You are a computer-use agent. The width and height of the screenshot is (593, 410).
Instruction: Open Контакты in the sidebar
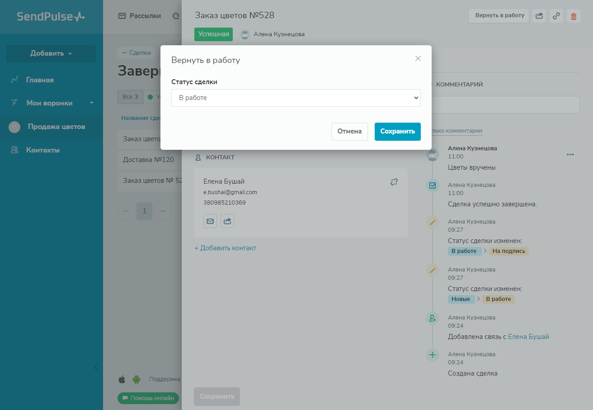tap(42, 150)
